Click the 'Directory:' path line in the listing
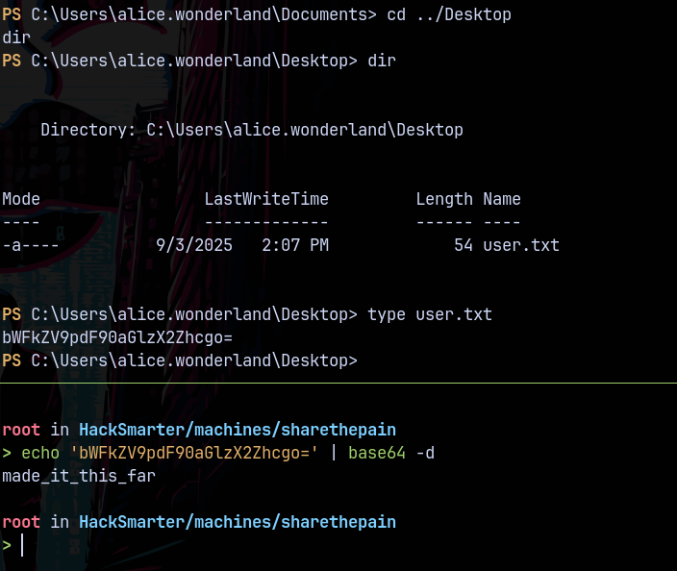 251,130
